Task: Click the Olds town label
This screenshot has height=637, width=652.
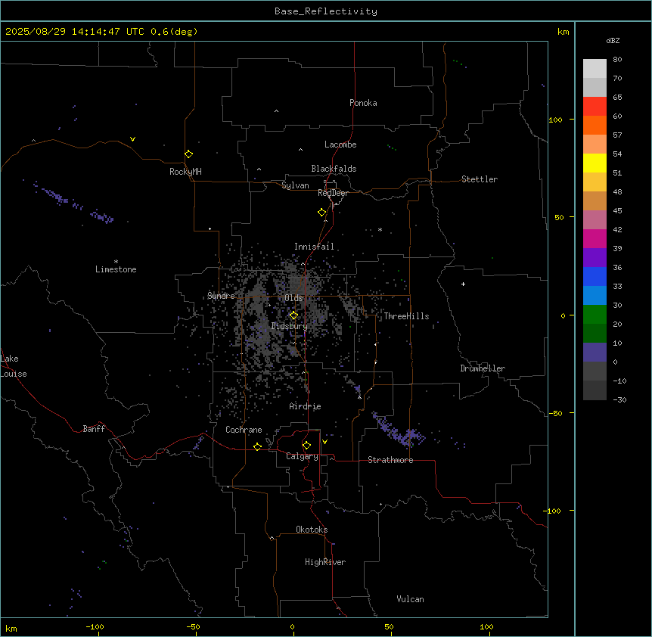Action: [293, 298]
